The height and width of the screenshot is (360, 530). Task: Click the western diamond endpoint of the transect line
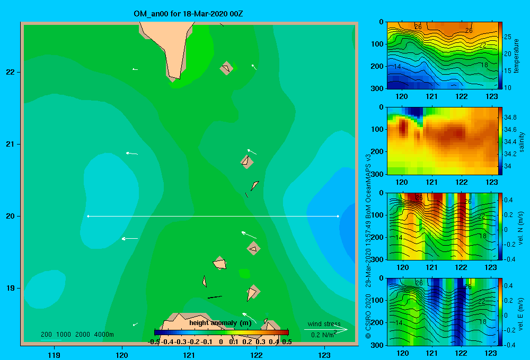88,216
